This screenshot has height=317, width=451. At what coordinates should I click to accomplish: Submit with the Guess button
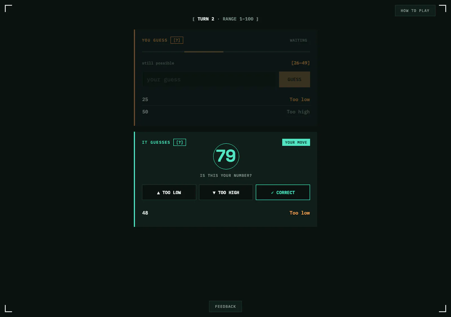294,79
